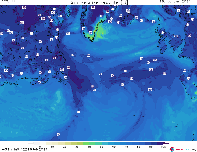Screen dimensions: 197x152
Task: Click the '55' label on the color scale
Action: click(102, 146)
